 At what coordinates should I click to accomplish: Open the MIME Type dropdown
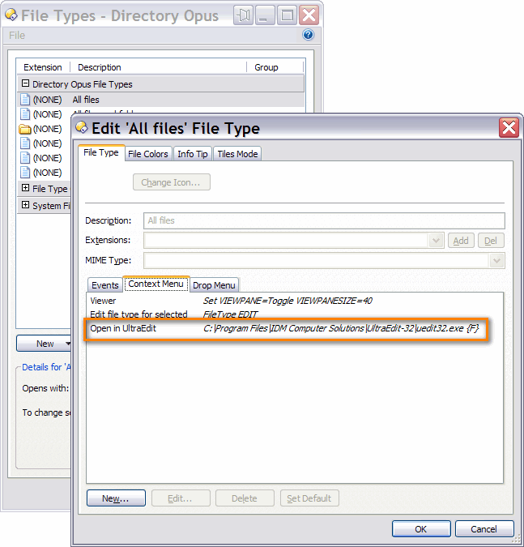click(496, 260)
